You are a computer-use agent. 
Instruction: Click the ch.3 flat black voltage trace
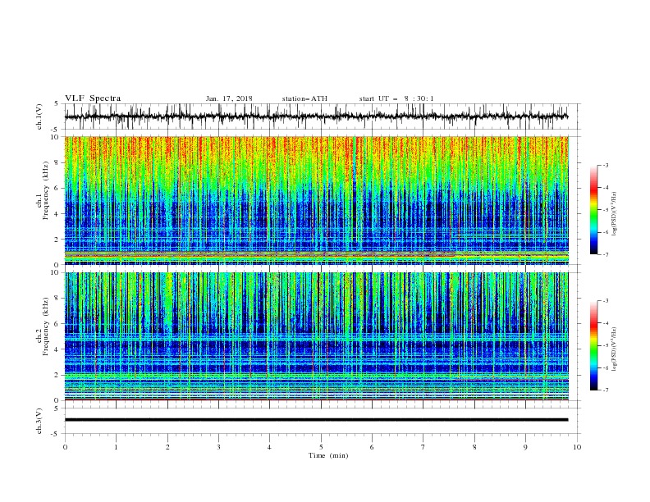316,420
